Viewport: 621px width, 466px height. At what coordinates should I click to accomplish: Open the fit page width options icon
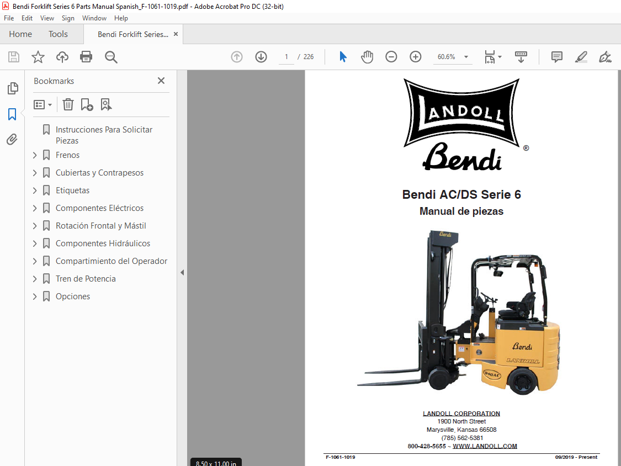pos(493,57)
